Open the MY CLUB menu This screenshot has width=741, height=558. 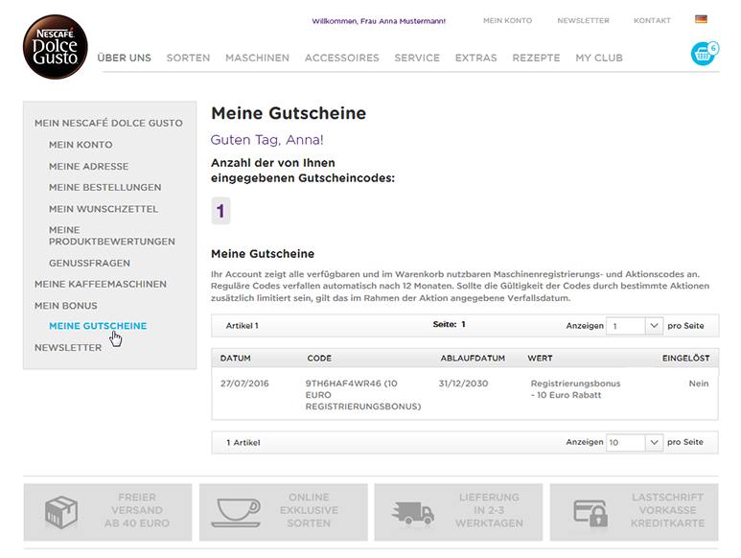(x=599, y=58)
